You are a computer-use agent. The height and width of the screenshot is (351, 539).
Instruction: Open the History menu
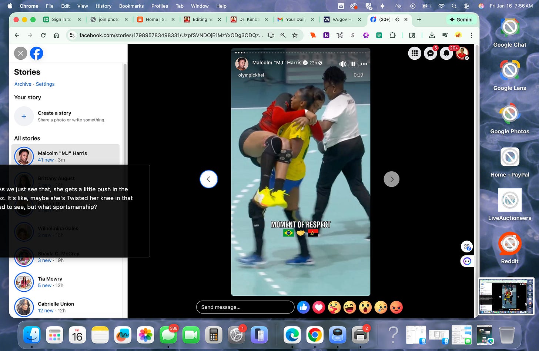point(103,6)
